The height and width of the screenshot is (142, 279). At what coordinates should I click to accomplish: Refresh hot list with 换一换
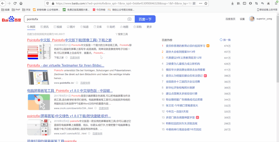[225, 40]
